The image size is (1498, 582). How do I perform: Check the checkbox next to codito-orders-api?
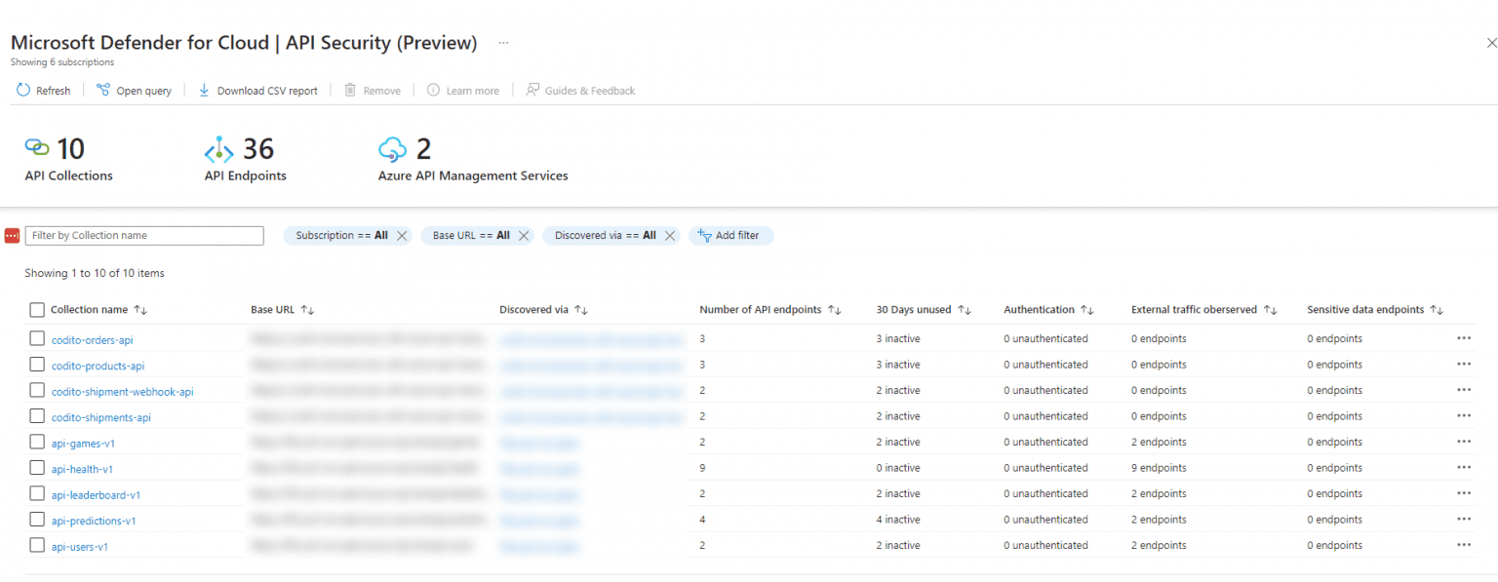pos(36,338)
